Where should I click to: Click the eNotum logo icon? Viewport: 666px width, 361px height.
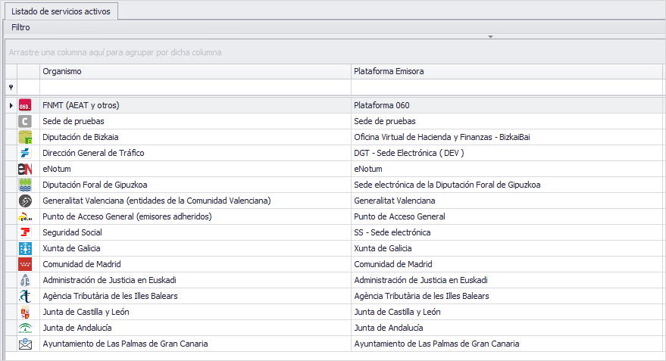pos(25,169)
